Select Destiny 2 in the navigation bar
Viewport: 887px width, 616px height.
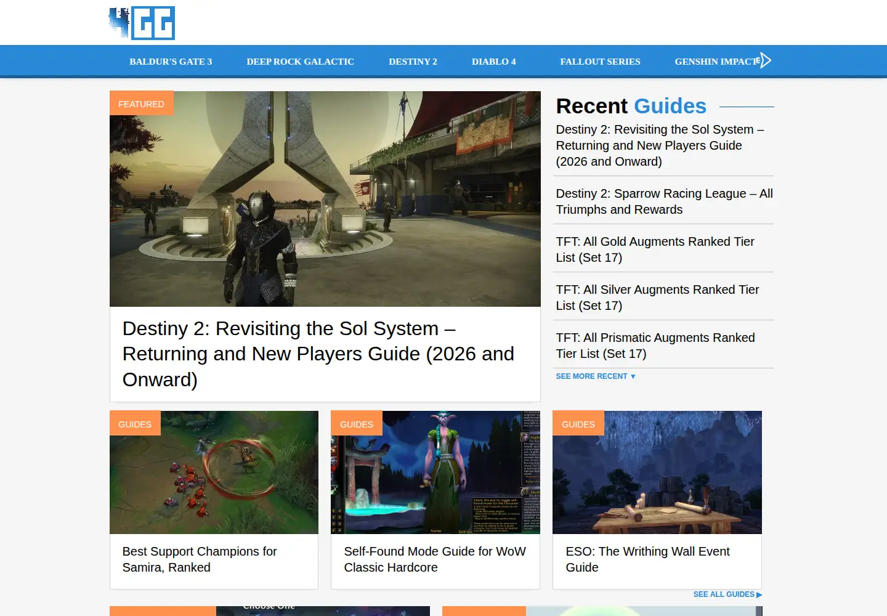pyautogui.click(x=413, y=62)
